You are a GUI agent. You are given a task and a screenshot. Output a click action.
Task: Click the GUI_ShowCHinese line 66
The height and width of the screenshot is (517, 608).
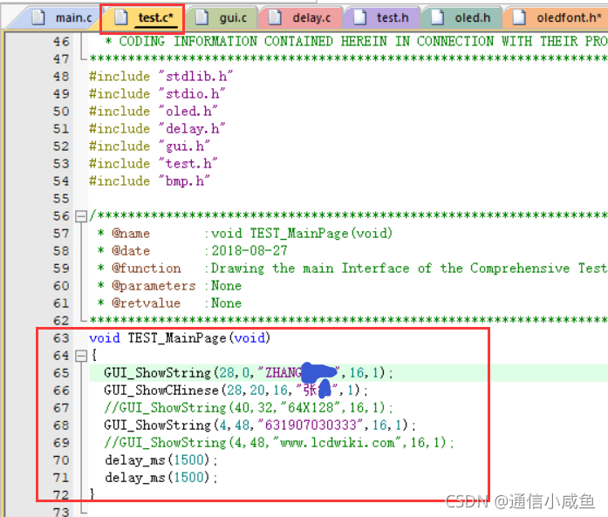(236, 391)
